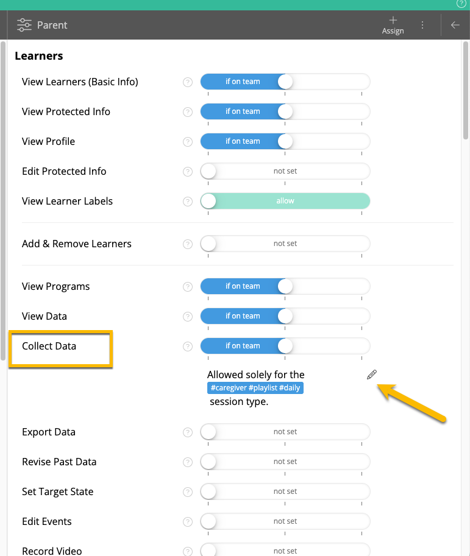Open the three-dot more options menu
470x556 pixels.
point(422,25)
